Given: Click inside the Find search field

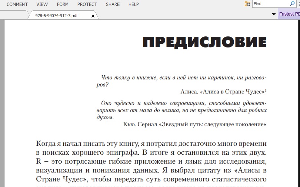Looking at the screenshot, I should pos(271,4).
